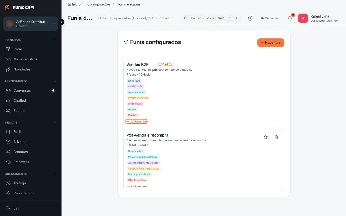Click the Boas-vindas phase tag
This screenshot has height=216, width=346.
[x=135, y=151]
